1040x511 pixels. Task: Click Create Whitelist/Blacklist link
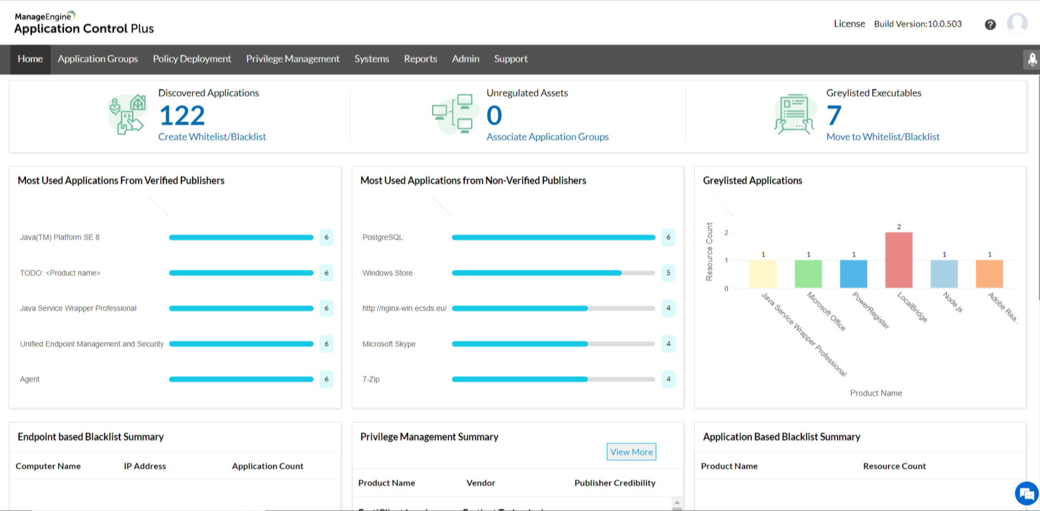coord(212,137)
